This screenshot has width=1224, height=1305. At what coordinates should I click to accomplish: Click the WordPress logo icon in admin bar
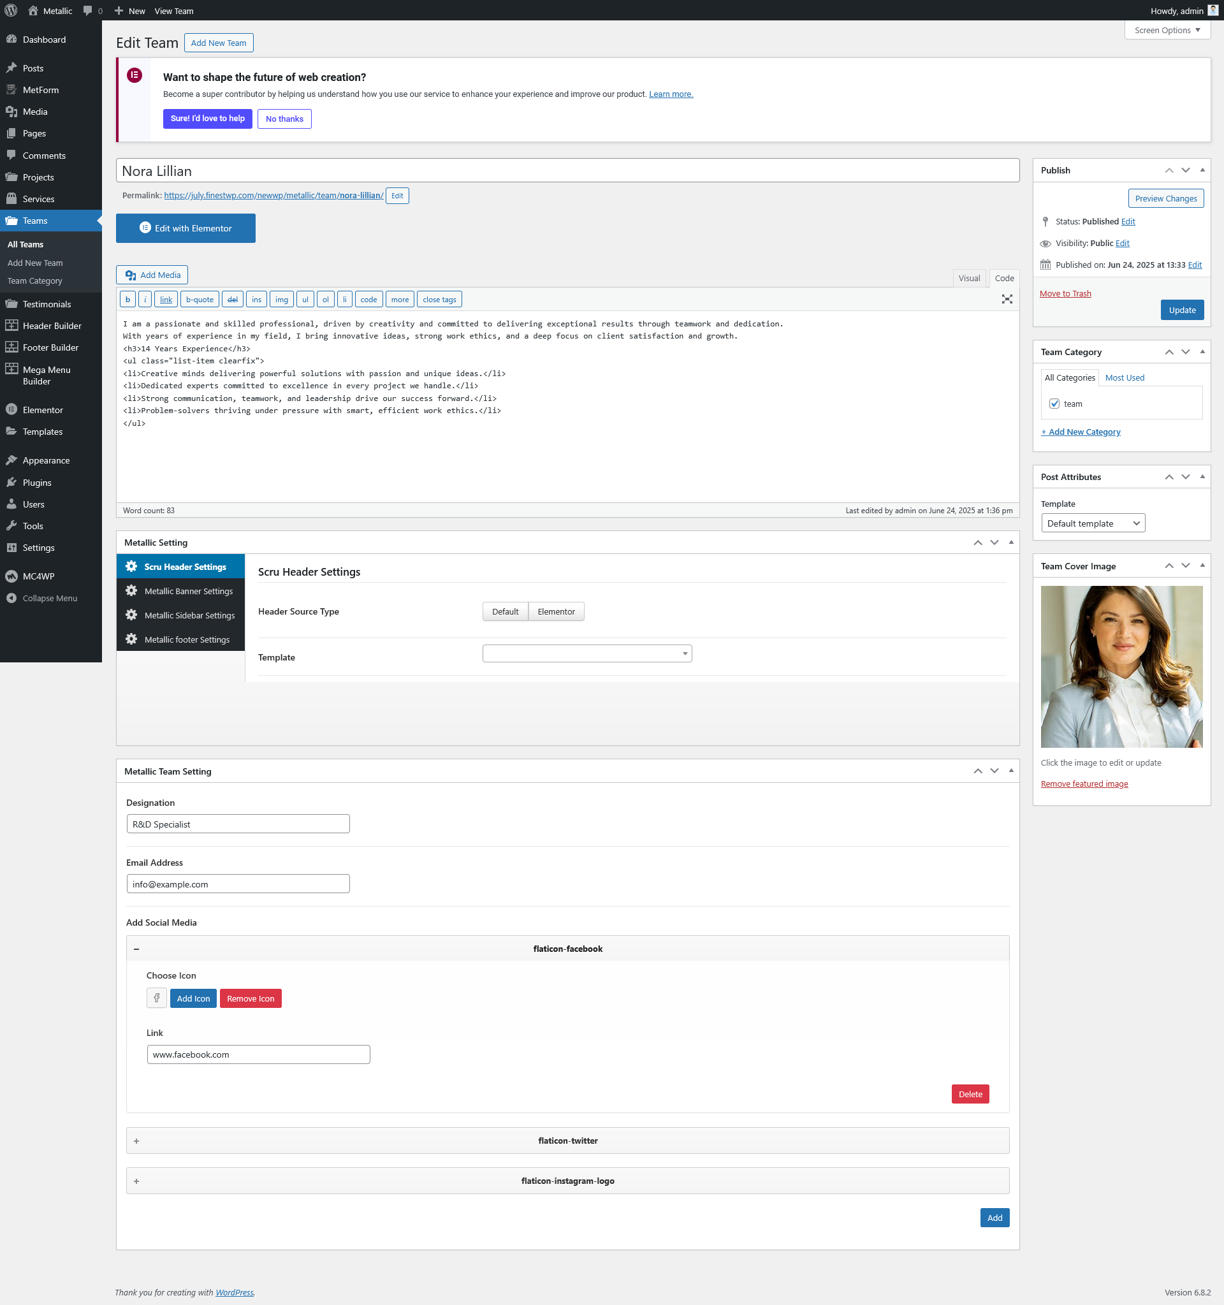(x=11, y=10)
